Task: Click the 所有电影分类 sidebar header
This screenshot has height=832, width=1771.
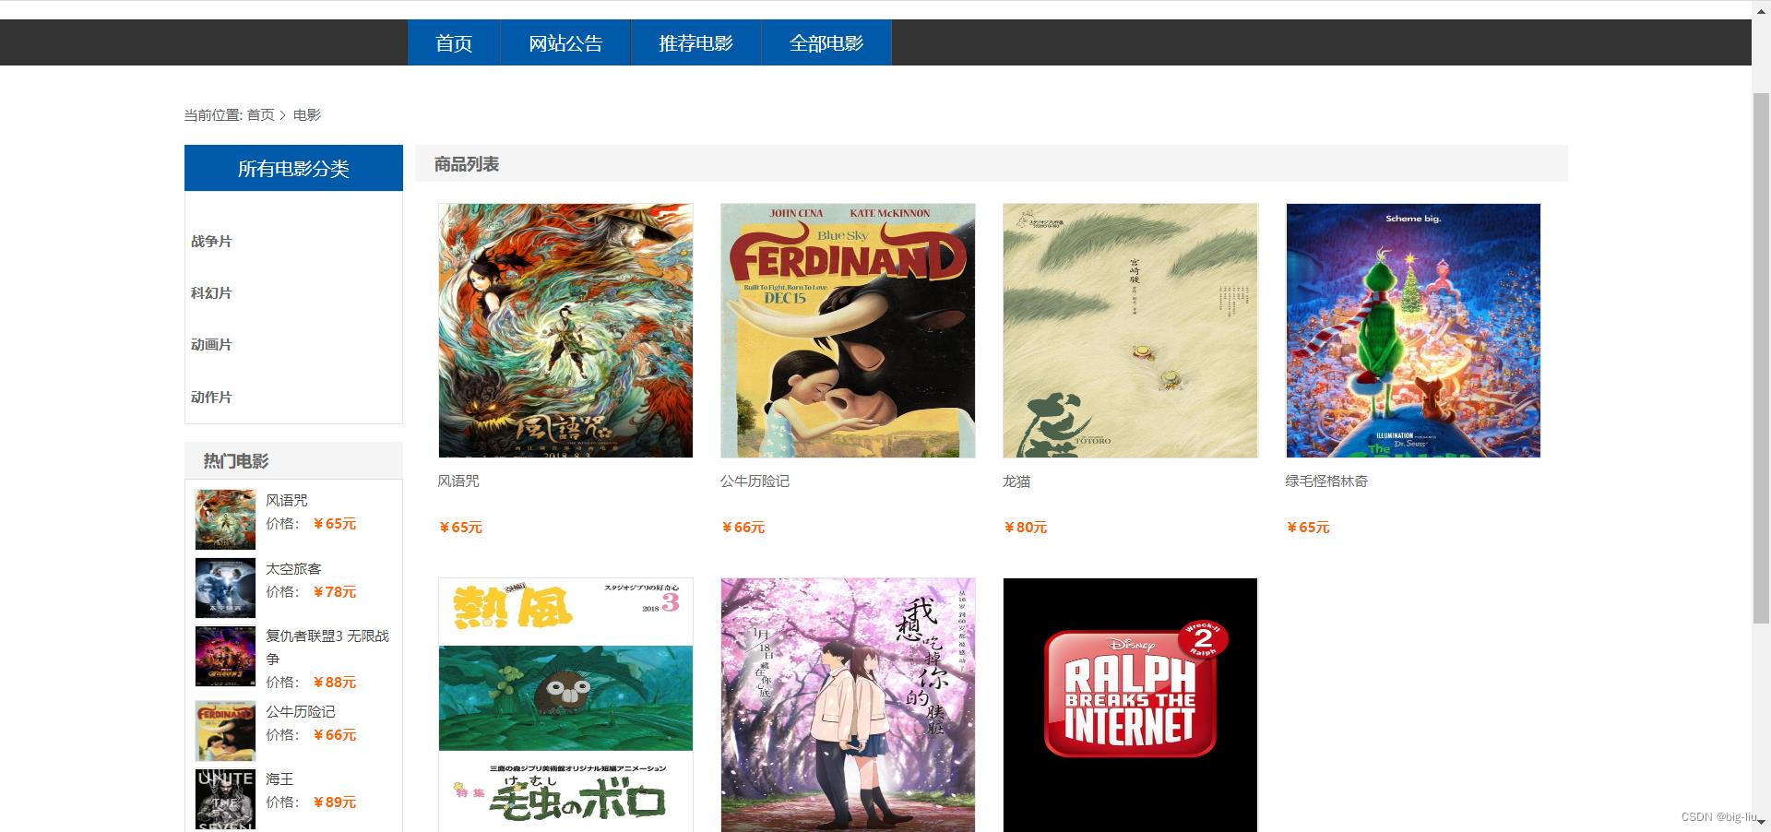Action: [293, 168]
